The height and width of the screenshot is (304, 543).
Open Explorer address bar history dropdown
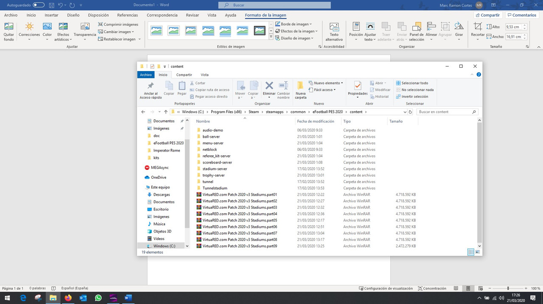404,112
